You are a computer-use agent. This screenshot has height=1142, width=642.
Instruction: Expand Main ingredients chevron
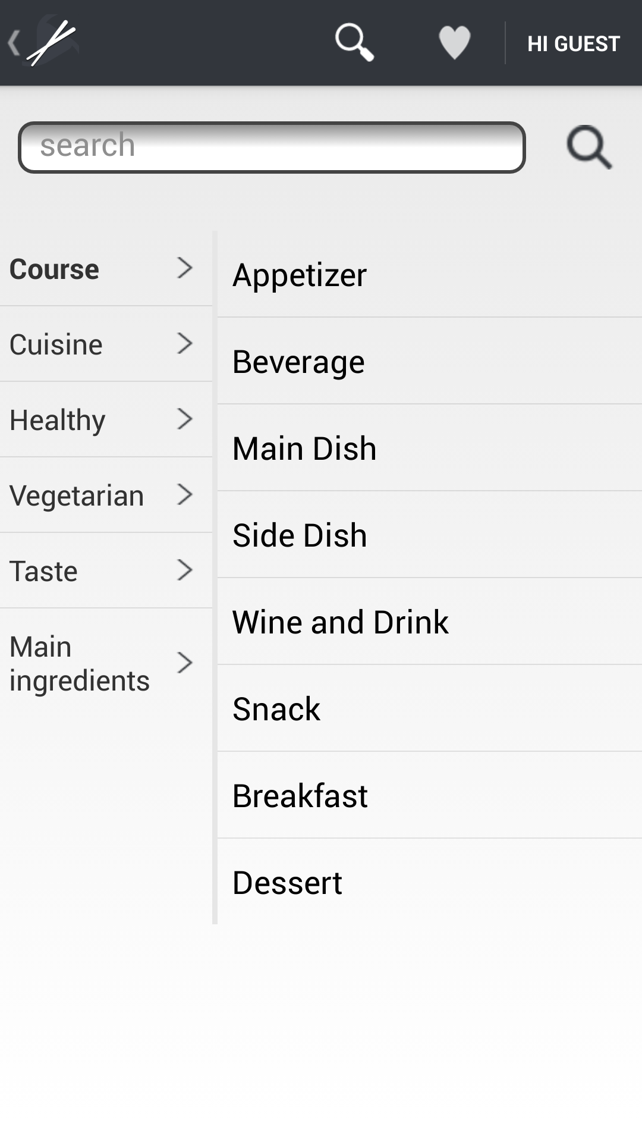coord(185,663)
